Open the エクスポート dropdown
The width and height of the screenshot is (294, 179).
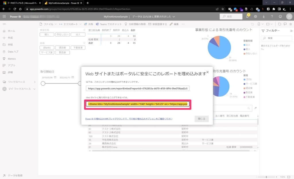point(70,24)
